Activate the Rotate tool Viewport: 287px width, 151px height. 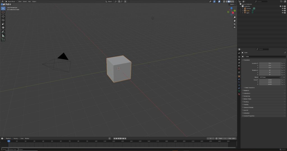[3, 20]
